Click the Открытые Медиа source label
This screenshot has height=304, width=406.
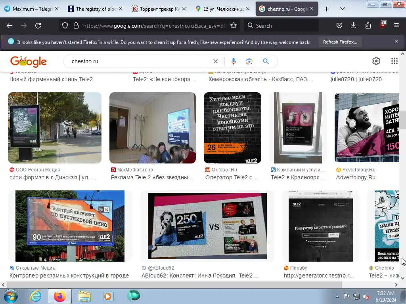(x=35, y=268)
